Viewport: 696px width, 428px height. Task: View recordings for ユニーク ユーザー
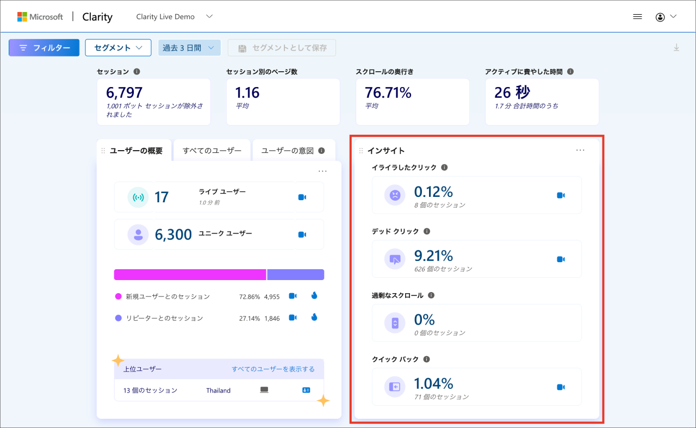pos(302,234)
